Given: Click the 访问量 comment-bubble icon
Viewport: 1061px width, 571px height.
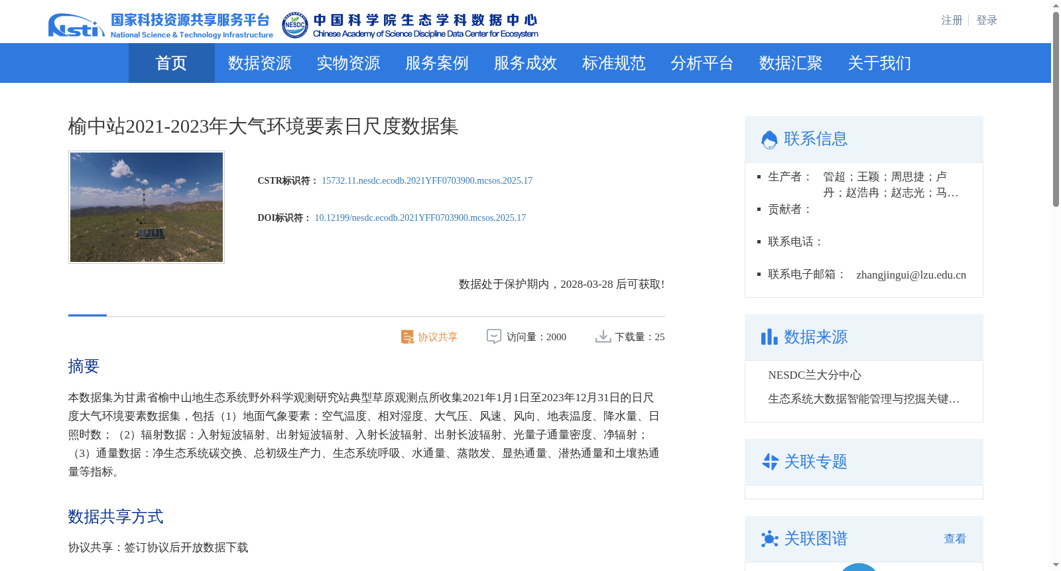Looking at the screenshot, I should click(x=494, y=336).
